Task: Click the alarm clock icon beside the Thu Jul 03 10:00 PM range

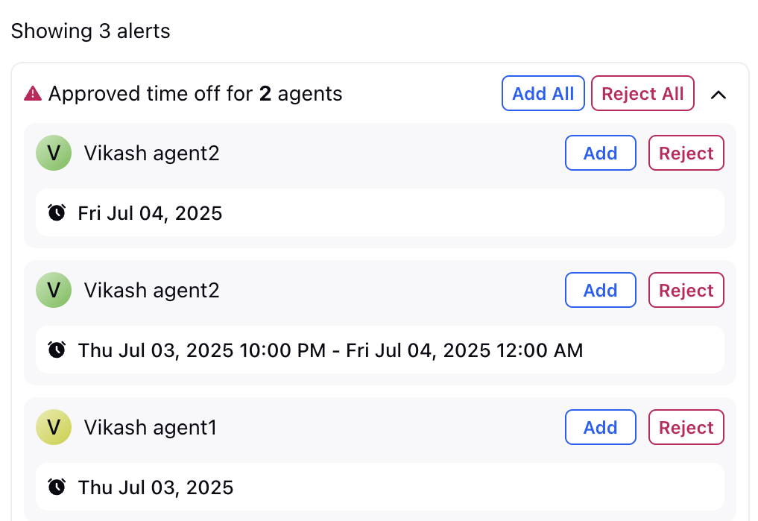Action: point(57,350)
